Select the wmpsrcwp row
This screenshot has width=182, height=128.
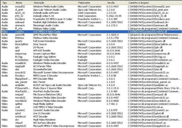pyautogui.click(x=91, y=54)
